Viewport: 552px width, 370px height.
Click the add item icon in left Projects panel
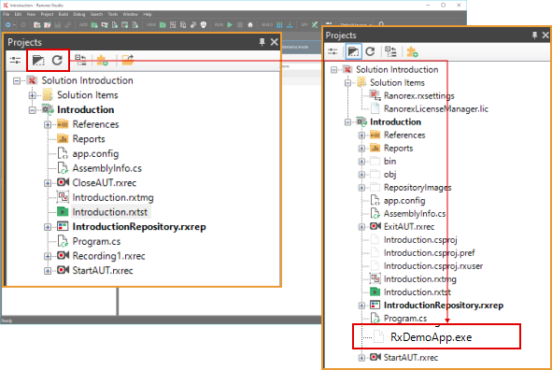click(x=103, y=60)
